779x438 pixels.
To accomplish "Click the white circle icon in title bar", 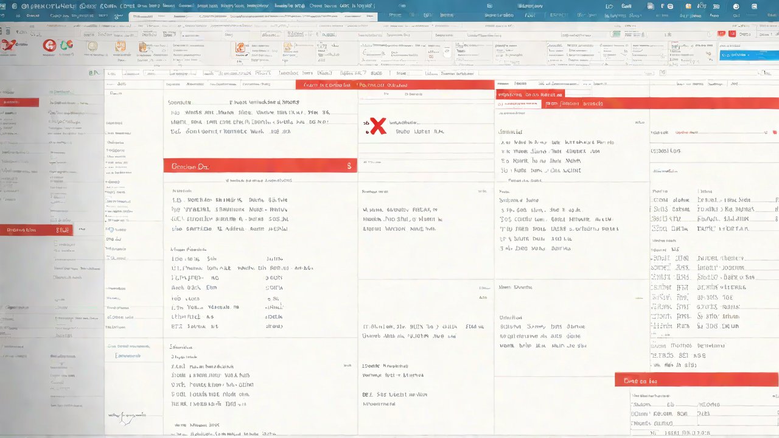I will [736, 6].
